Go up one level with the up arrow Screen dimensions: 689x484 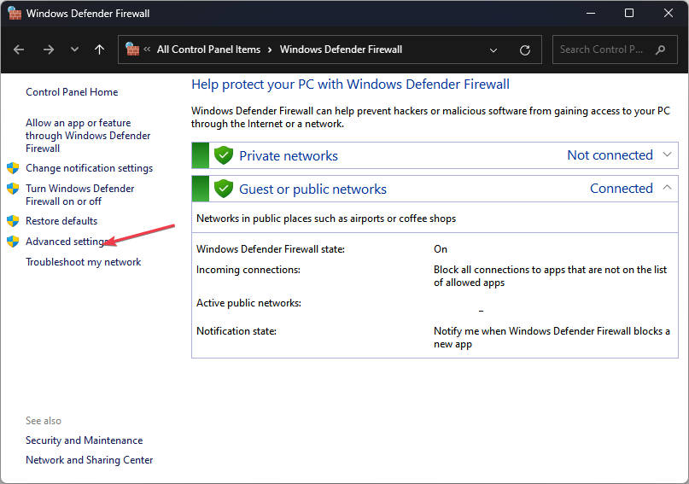100,50
